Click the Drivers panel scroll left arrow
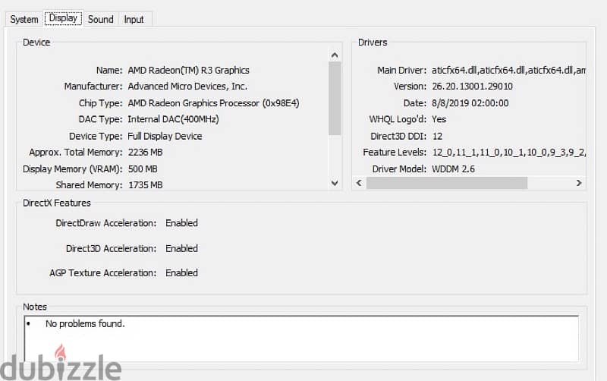607x381 pixels. point(359,183)
